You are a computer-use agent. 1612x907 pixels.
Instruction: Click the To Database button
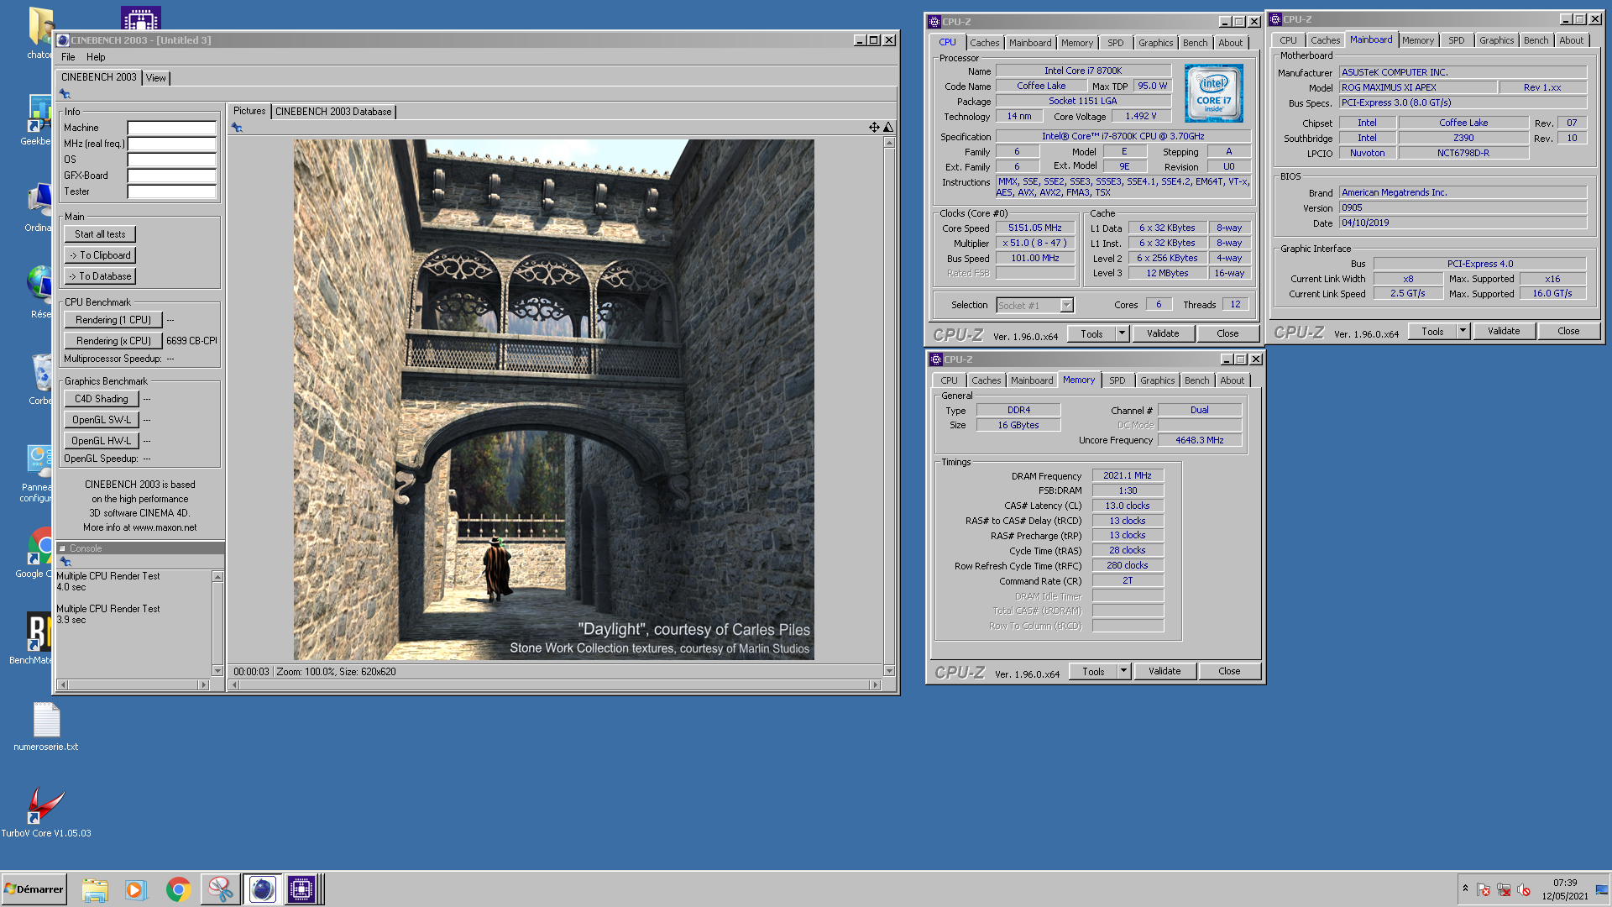(x=100, y=276)
